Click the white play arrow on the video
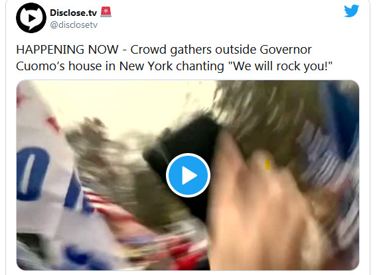Screen dimensions: 381x275 coord(189,176)
